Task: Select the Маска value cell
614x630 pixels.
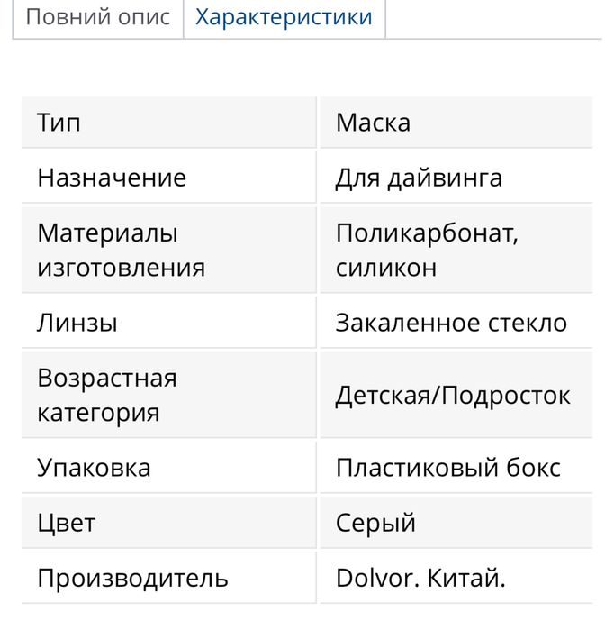Action: [373, 123]
